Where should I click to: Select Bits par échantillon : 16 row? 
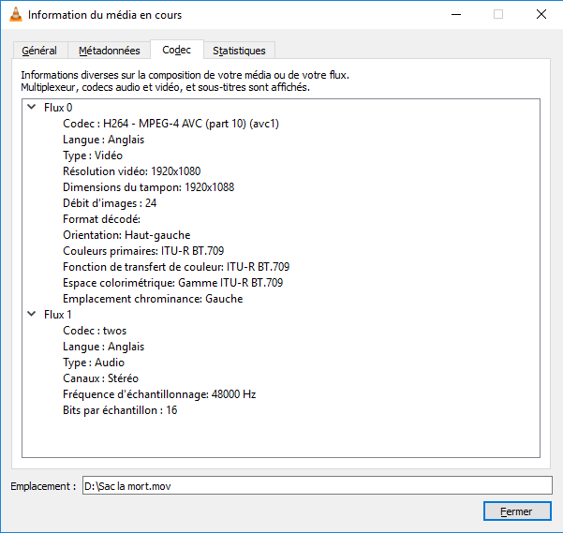[x=120, y=410]
